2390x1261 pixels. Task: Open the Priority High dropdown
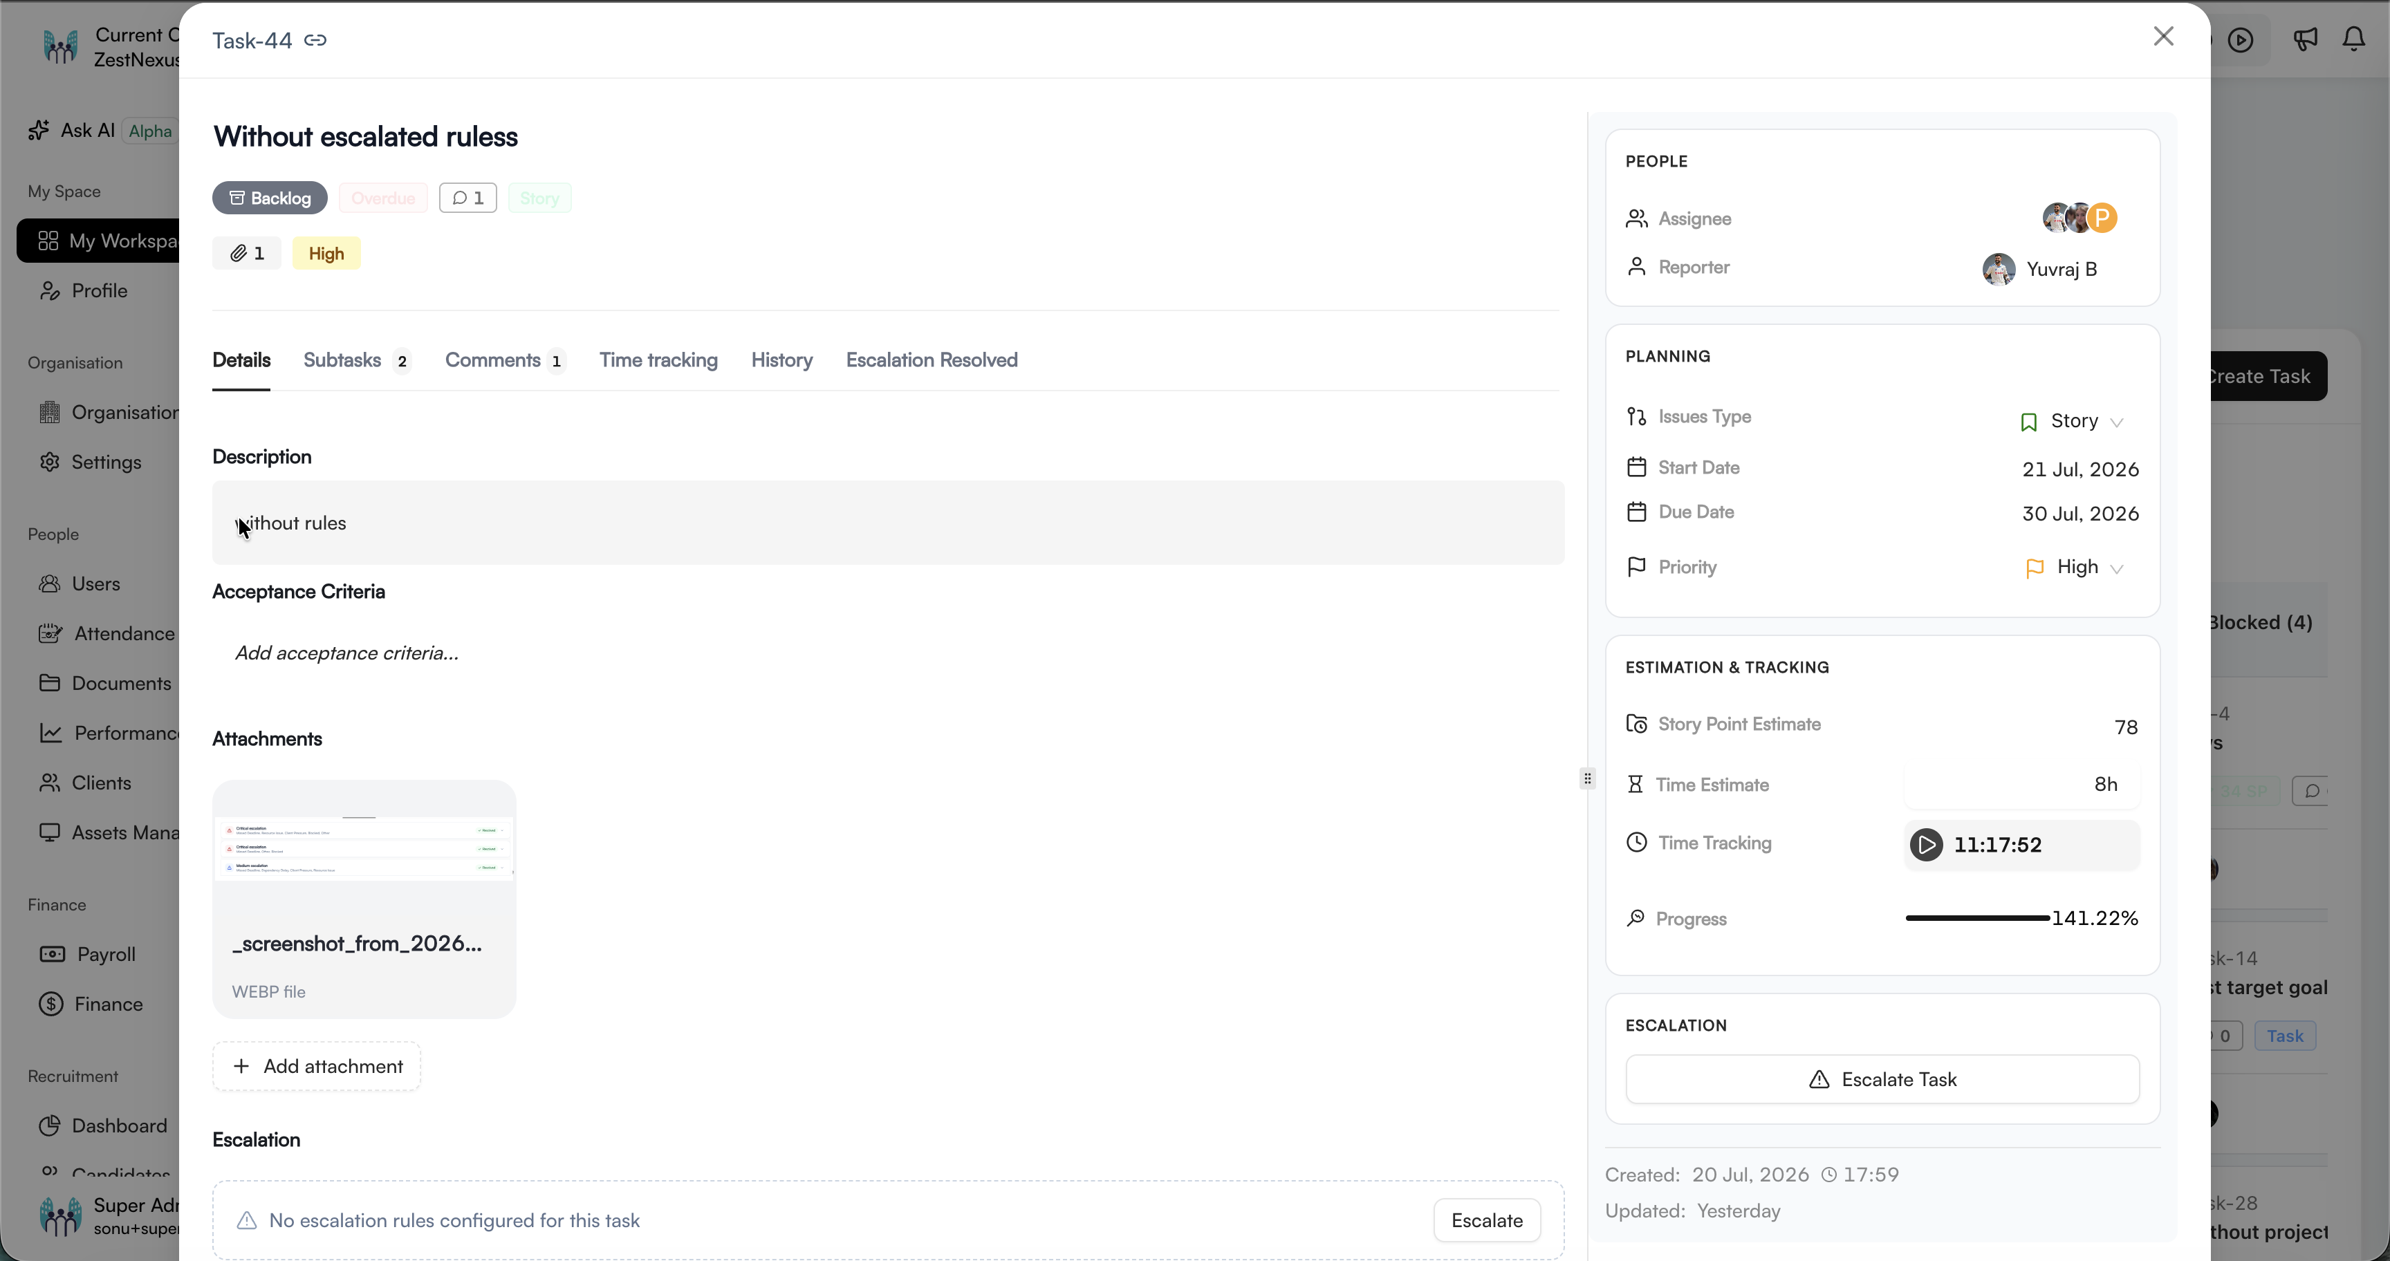(x=2075, y=568)
